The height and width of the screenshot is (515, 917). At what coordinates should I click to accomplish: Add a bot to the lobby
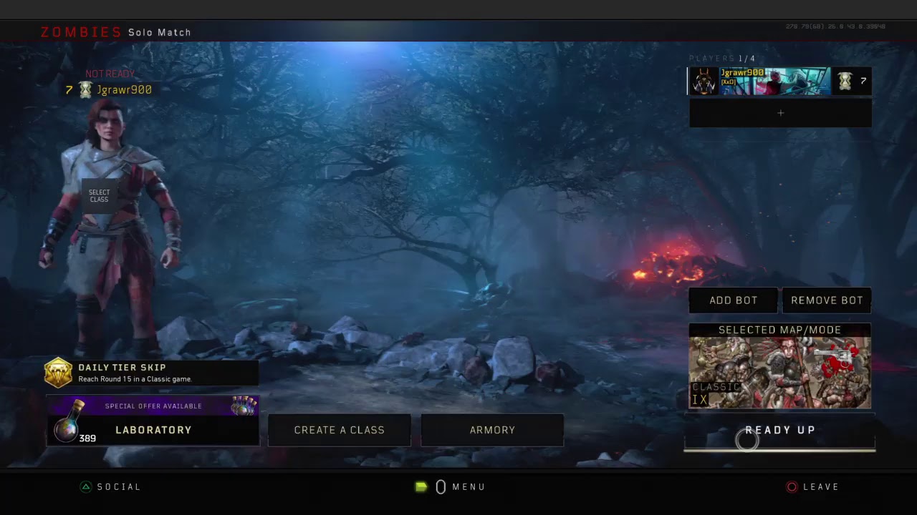point(733,300)
